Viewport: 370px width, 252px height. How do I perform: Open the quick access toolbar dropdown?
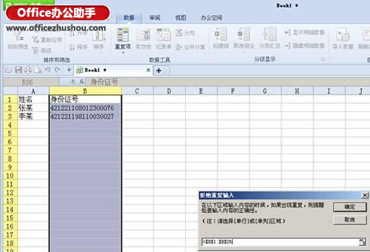(x=69, y=69)
